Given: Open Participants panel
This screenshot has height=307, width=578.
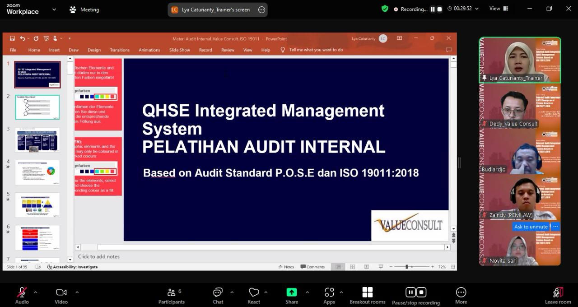Looking at the screenshot, I should pyautogui.click(x=172, y=296).
